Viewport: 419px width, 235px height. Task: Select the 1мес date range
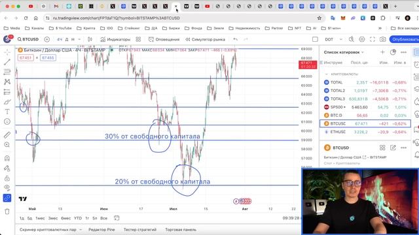[x=40, y=218]
